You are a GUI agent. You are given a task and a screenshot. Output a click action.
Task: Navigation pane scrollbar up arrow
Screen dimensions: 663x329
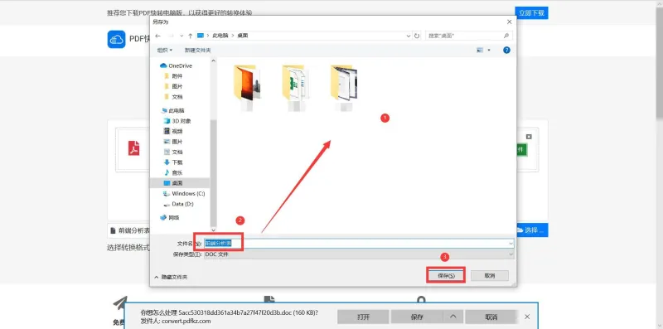point(214,61)
